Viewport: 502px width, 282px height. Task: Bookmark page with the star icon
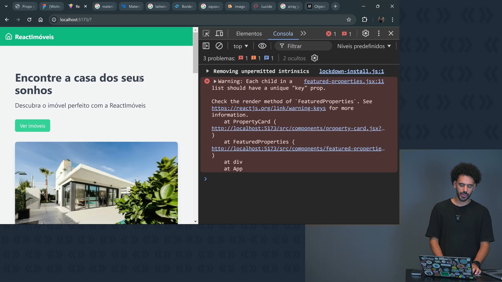349,20
